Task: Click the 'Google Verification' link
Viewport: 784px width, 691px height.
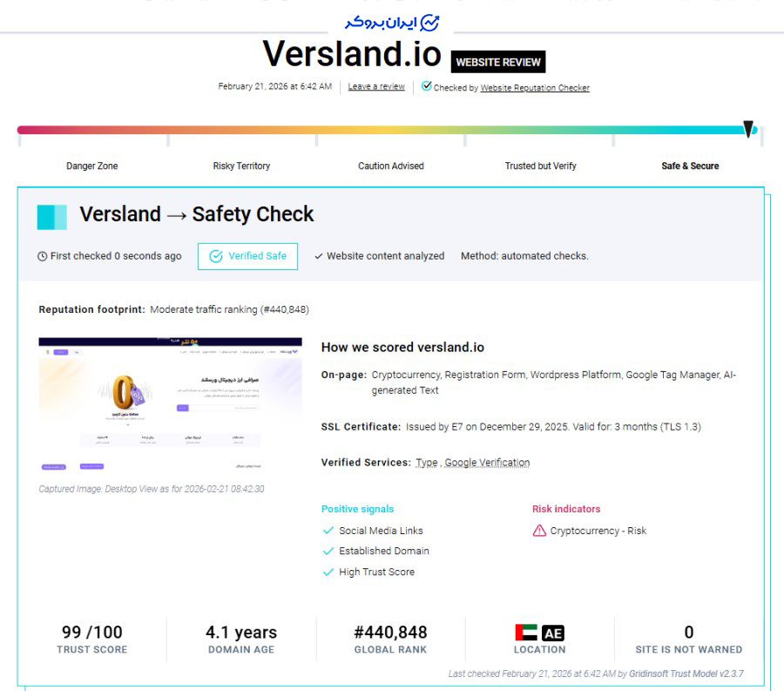Action: [x=487, y=463]
